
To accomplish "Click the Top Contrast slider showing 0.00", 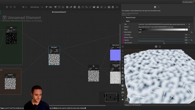I will [163, 43].
